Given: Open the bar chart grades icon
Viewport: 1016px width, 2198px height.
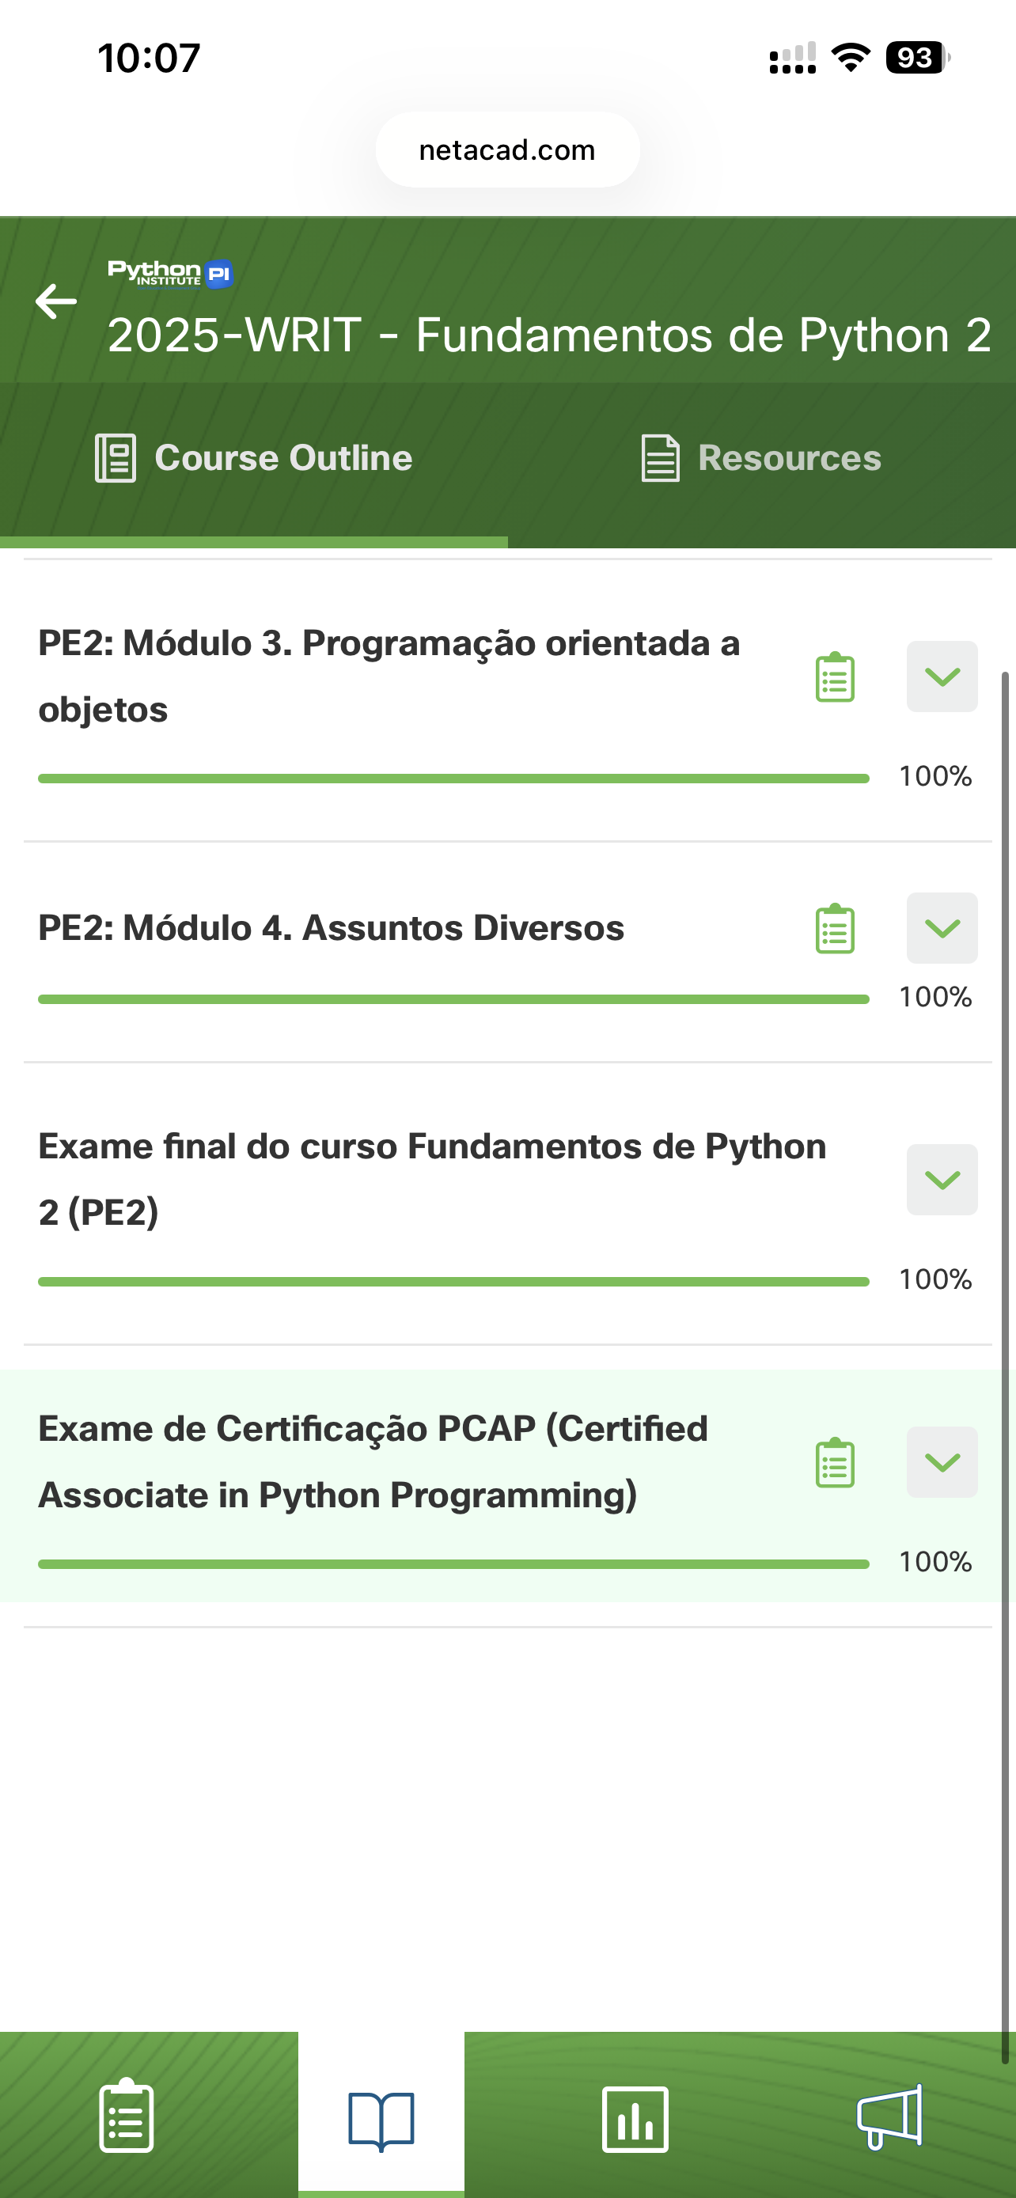Looking at the screenshot, I should 635,2119.
